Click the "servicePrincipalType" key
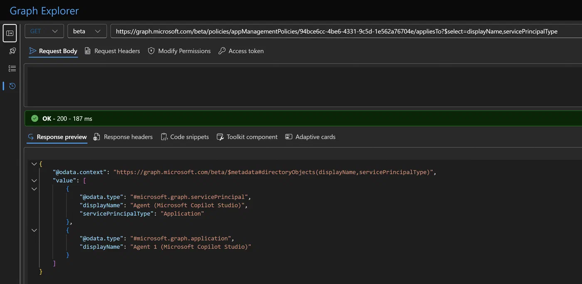The height and width of the screenshot is (284, 582). (x=116, y=214)
